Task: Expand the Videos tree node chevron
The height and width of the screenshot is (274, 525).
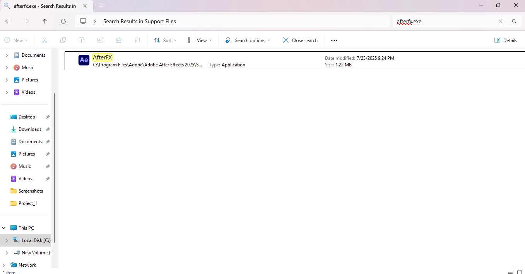Action: pos(7,92)
